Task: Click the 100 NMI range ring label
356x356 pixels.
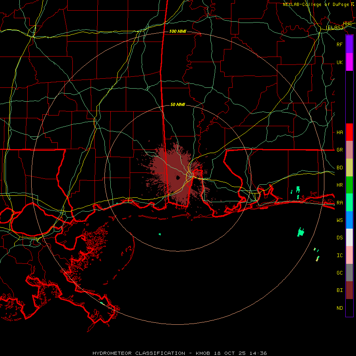Action: 178,31
